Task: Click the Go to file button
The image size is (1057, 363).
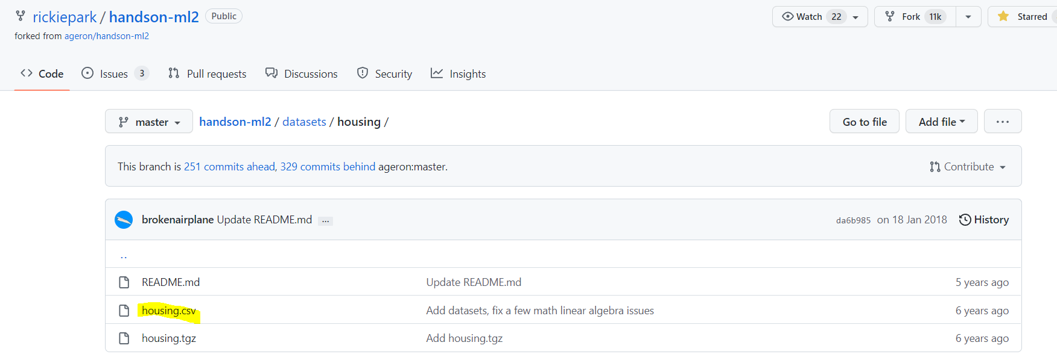Action: (865, 122)
